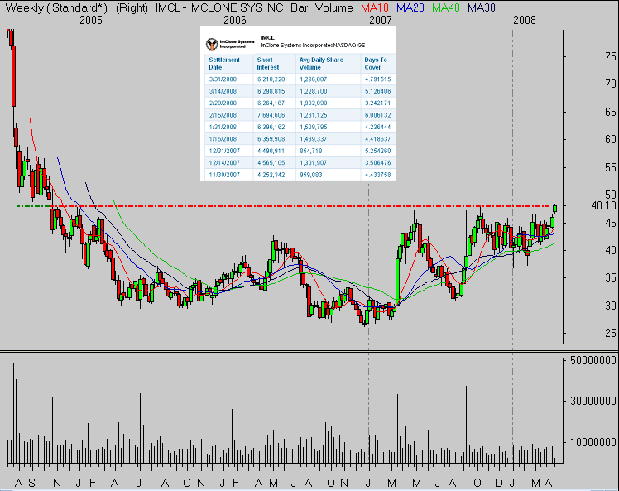
Task: Click the 'Short Interest' column header
Action: [268, 64]
